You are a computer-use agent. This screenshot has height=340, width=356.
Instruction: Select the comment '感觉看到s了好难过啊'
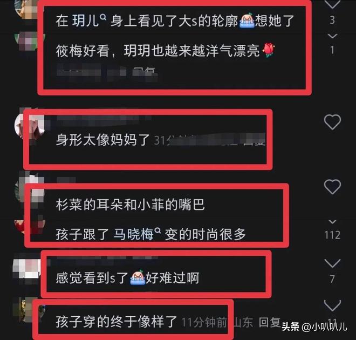pyautogui.click(x=128, y=277)
